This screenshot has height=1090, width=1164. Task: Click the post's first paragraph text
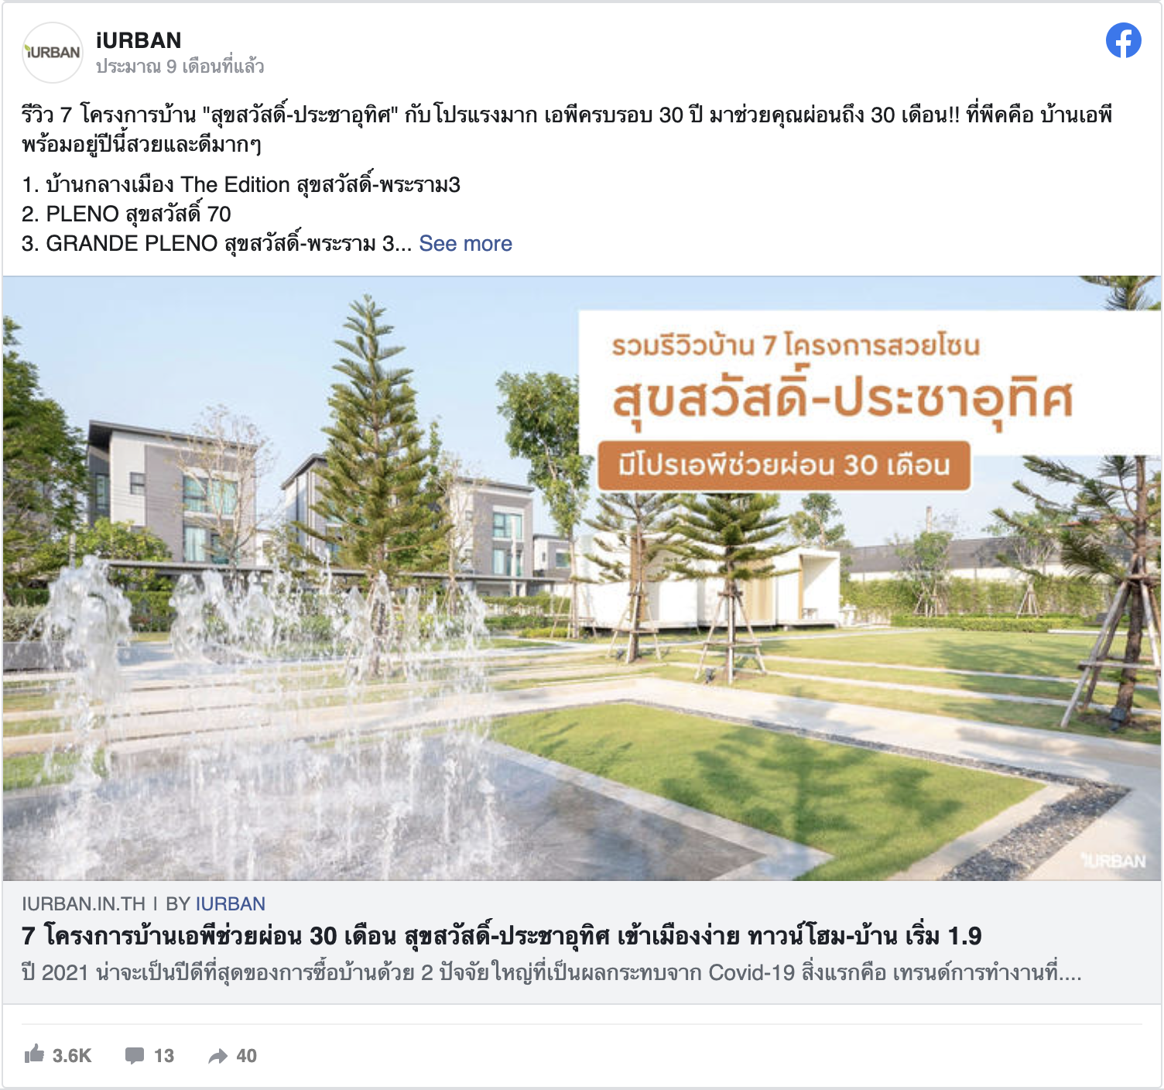(567, 129)
